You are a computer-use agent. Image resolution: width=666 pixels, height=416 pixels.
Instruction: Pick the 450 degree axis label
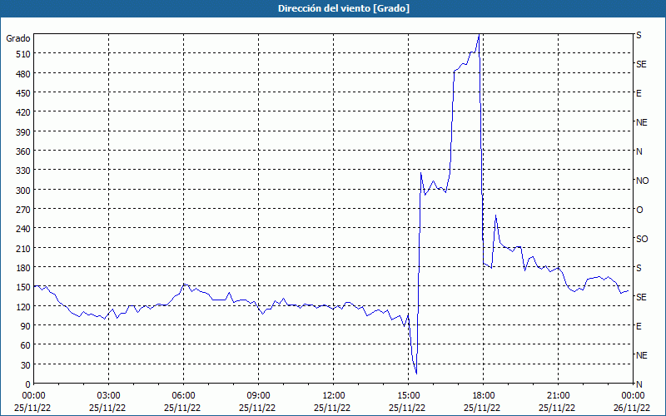pos(24,93)
